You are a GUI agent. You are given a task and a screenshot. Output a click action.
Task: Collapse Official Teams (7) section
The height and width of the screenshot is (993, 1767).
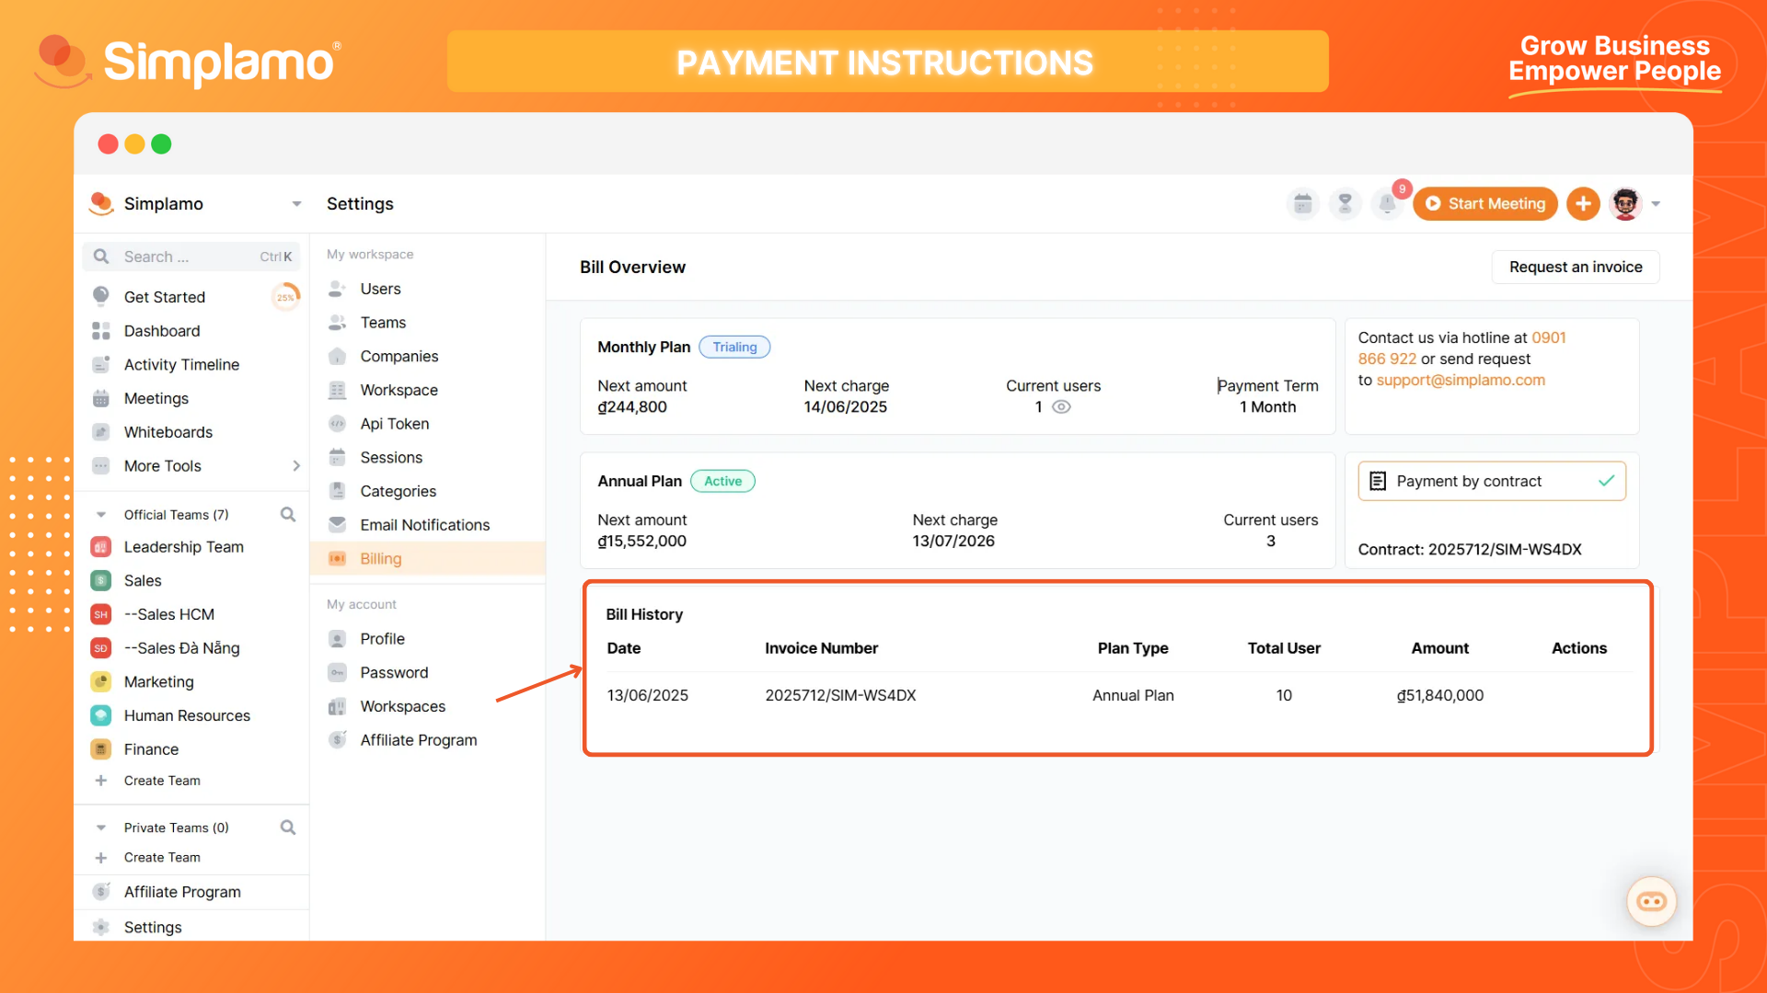click(x=101, y=515)
